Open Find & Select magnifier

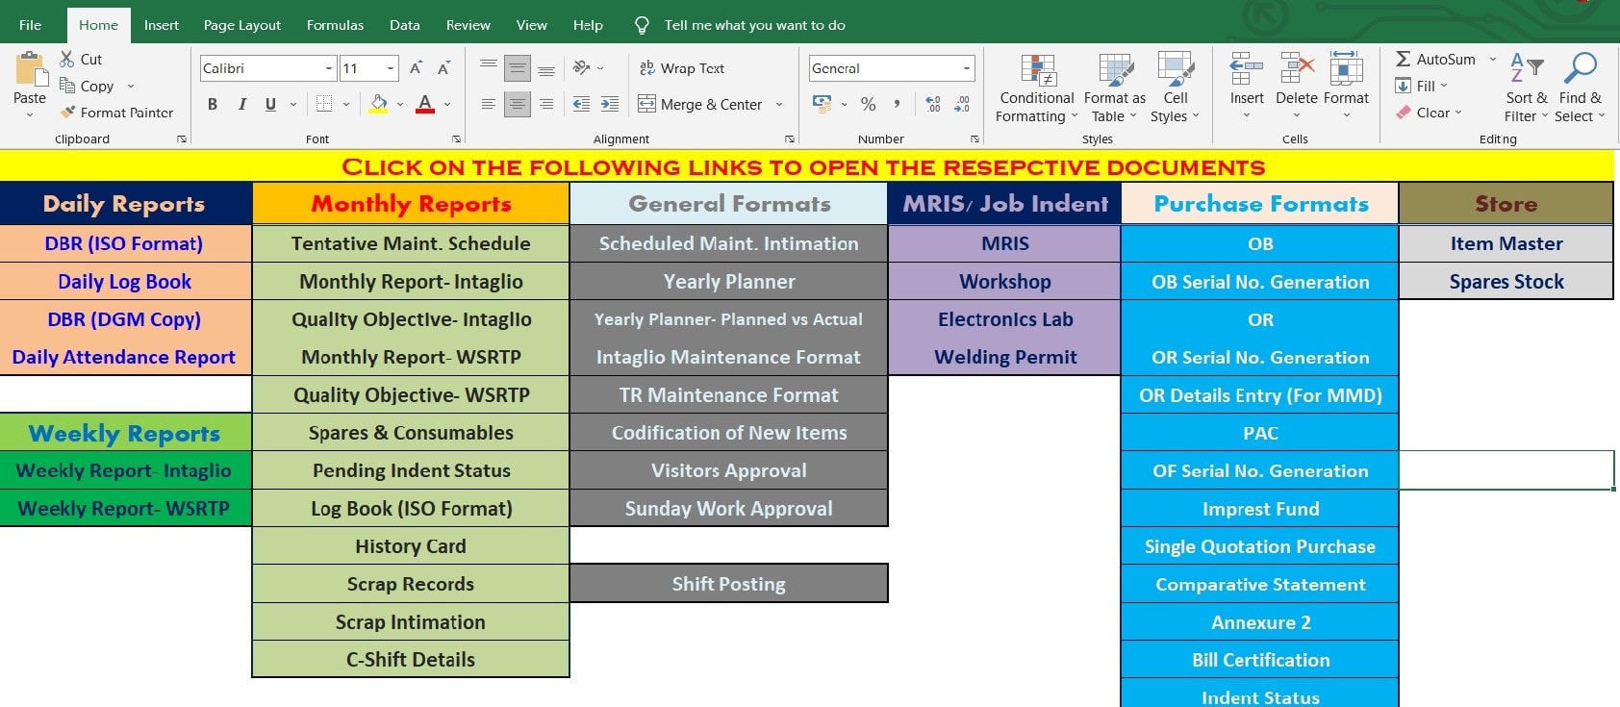1580,88
